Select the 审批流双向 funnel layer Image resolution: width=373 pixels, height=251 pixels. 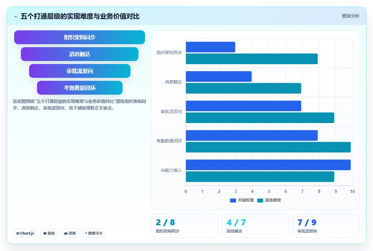tap(80, 71)
